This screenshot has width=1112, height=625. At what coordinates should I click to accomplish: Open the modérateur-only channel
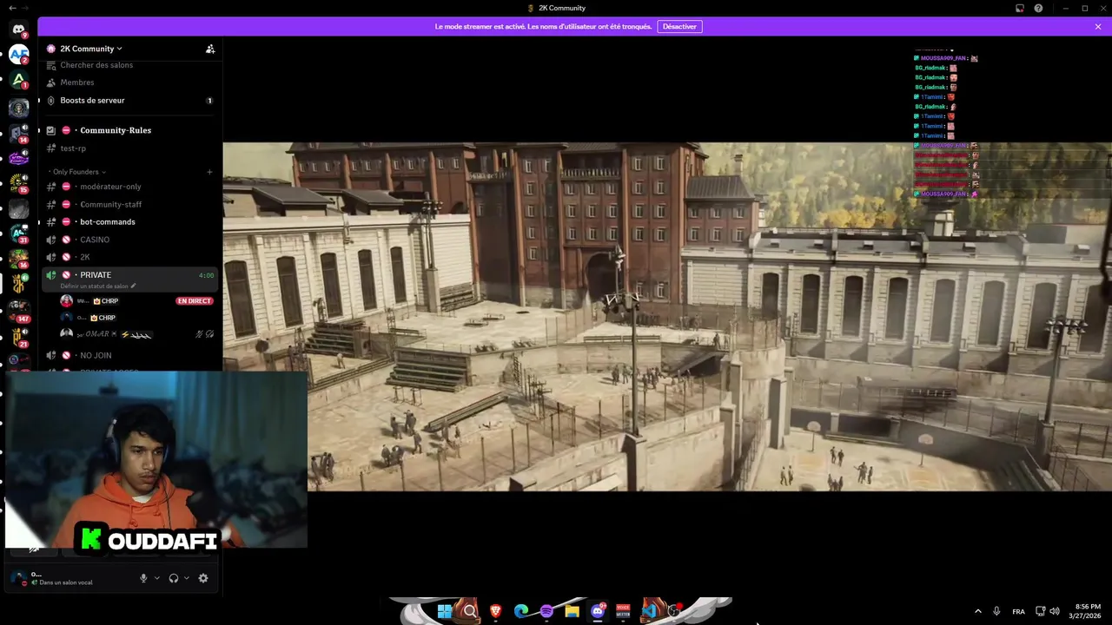coord(129,187)
